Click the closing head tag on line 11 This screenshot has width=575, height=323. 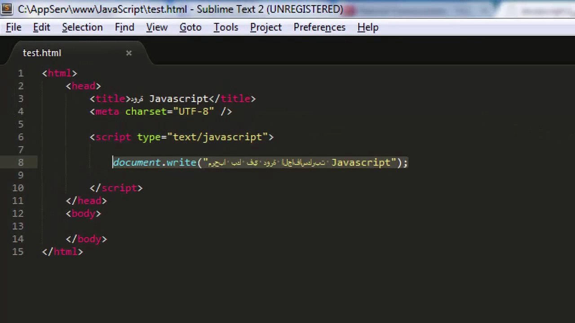(x=86, y=201)
